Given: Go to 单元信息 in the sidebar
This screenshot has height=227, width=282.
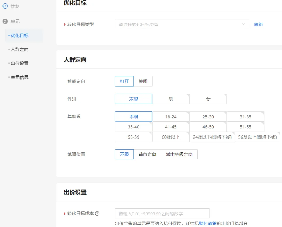Looking at the screenshot, I should [19, 77].
